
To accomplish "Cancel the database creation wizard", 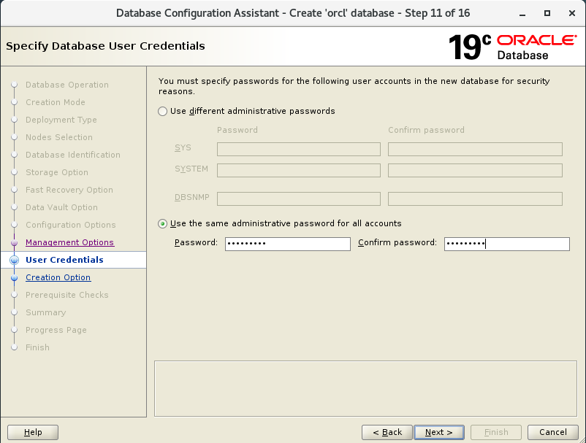I will pyautogui.click(x=553, y=432).
